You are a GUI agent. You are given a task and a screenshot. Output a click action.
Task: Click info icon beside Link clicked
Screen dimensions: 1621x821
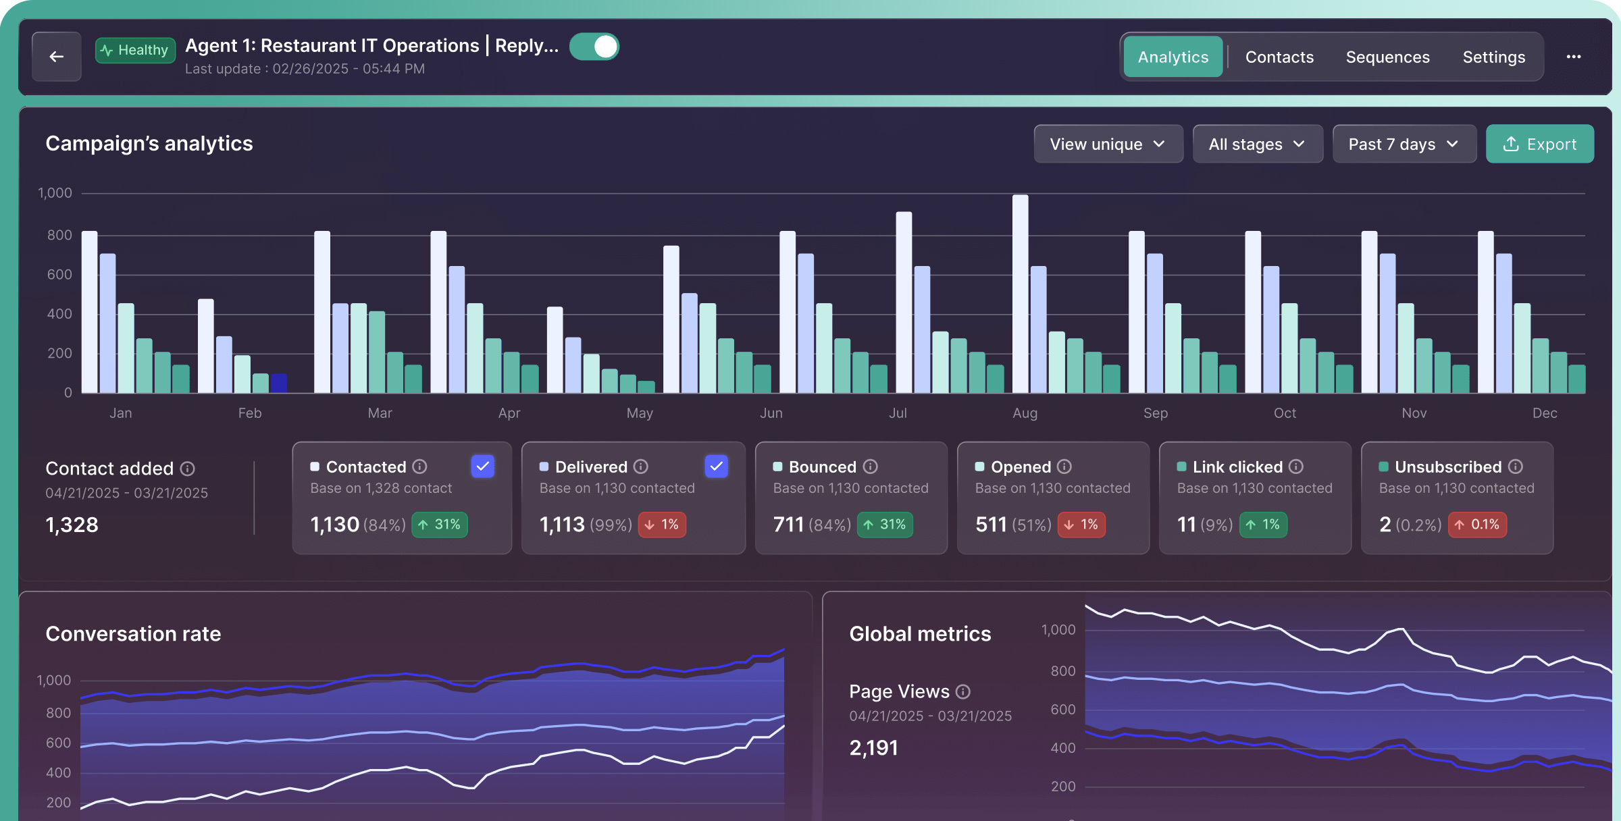tap(1296, 467)
